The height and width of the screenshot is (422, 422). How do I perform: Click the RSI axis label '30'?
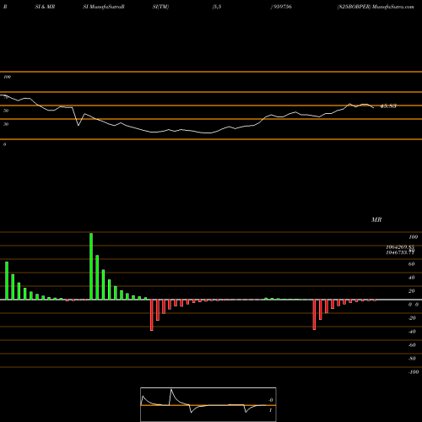pos(6,124)
